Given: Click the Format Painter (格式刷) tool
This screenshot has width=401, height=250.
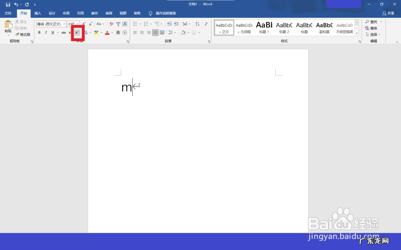Looking at the screenshot, I should 23,35.
